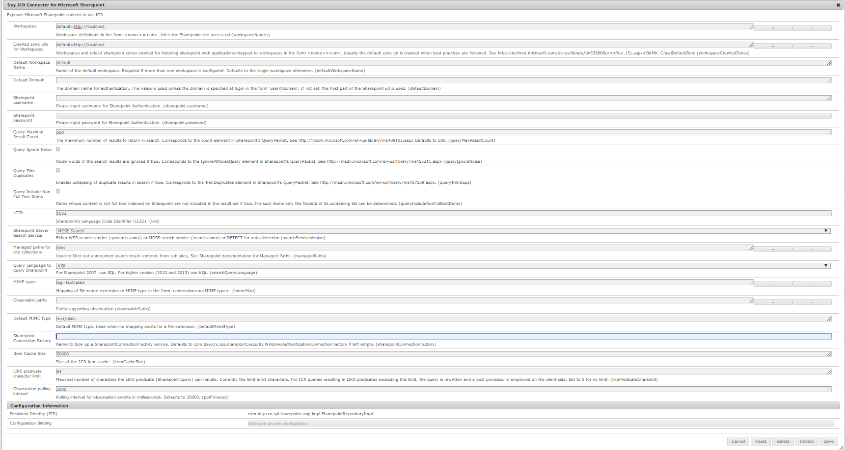Focus the Sharepoint Connection Factory field

(444, 336)
